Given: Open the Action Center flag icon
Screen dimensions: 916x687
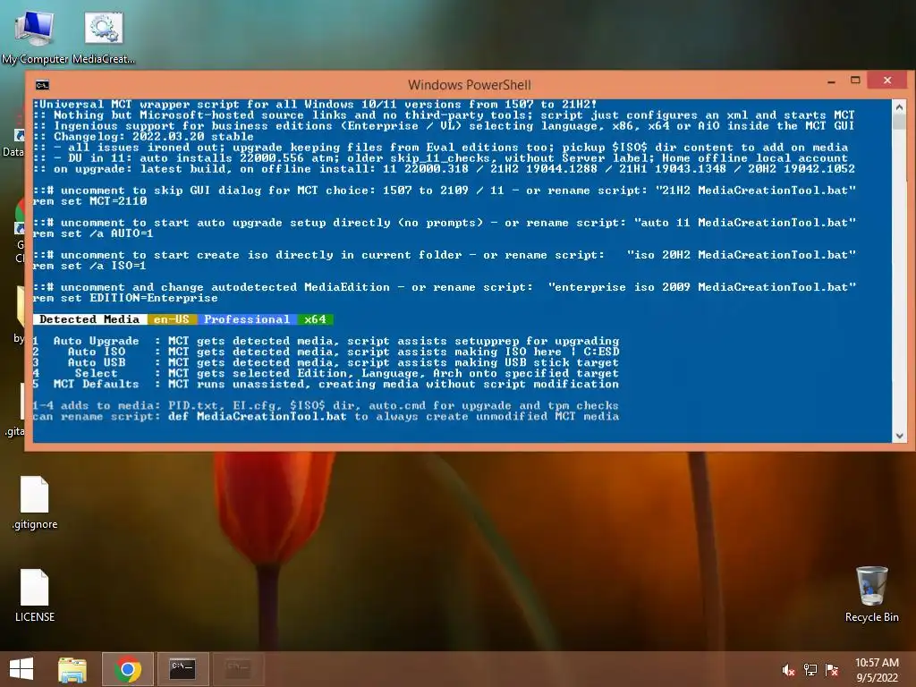Looking at the screenshot, I should (x=832, y=670).
